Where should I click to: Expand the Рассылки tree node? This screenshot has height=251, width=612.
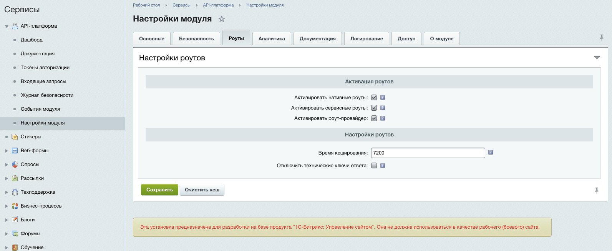(x=7, y=178)
